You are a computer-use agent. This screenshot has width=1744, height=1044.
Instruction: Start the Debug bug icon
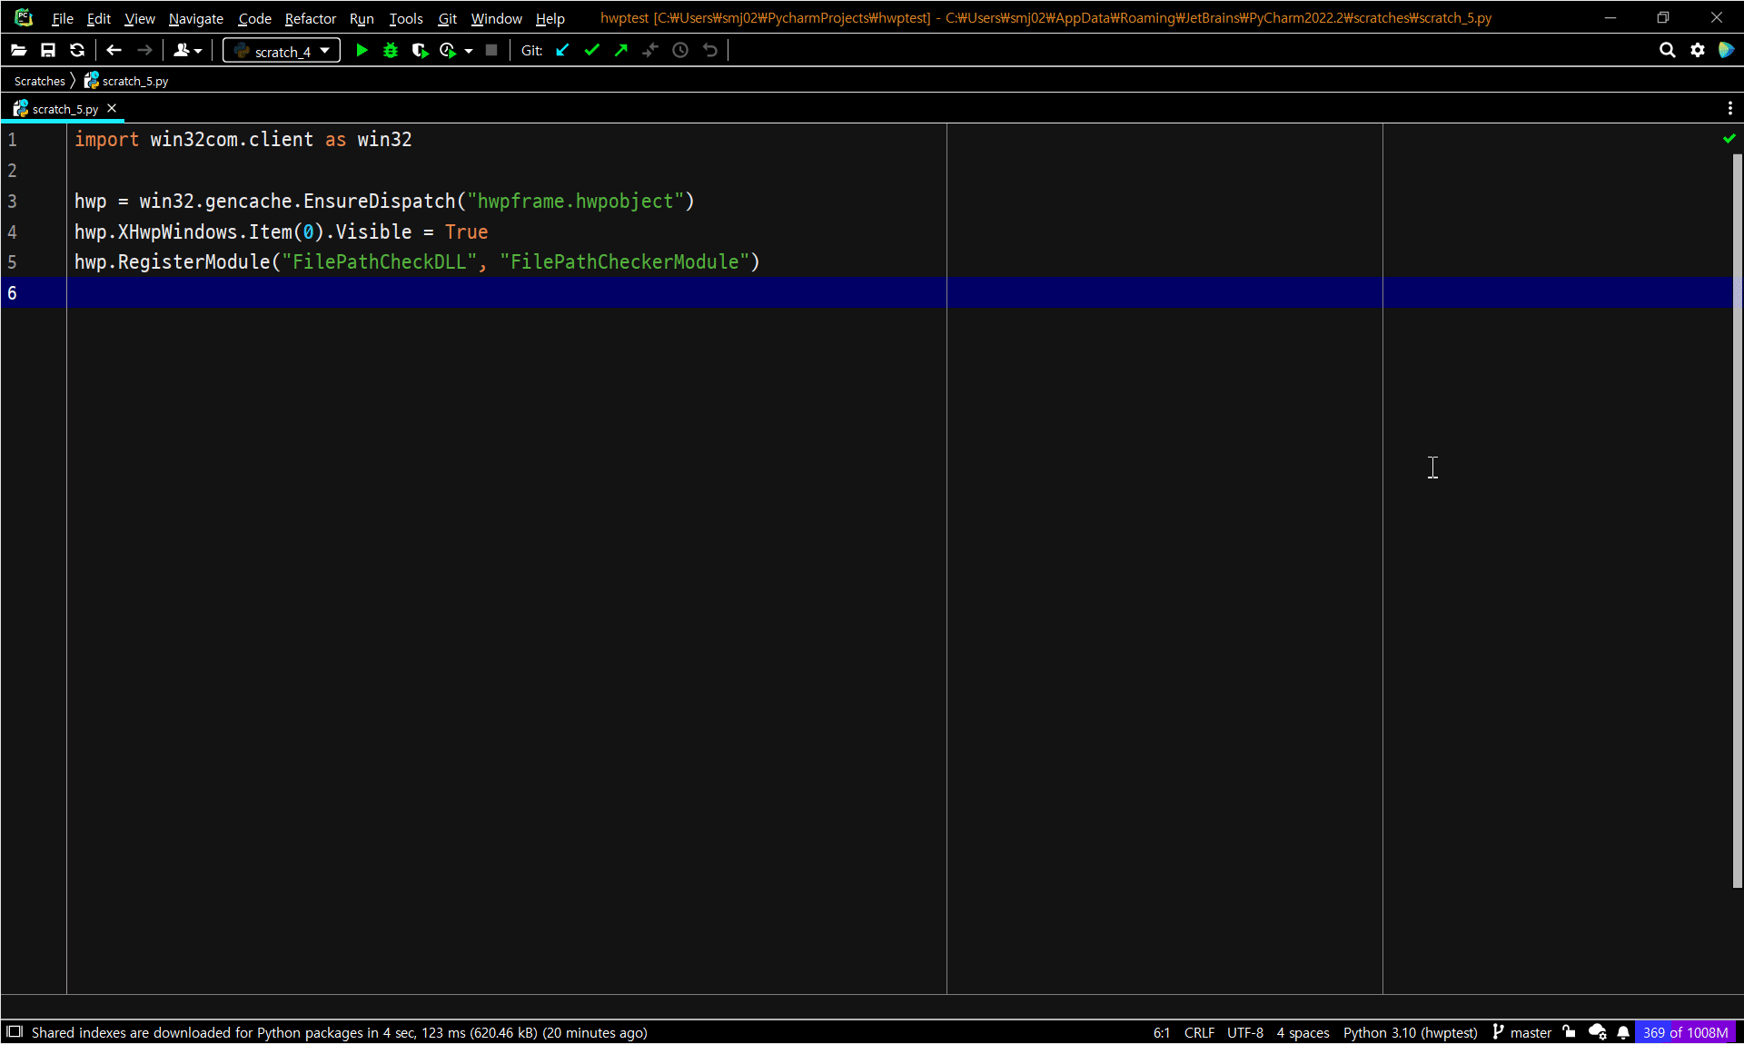tap(391, 51)
